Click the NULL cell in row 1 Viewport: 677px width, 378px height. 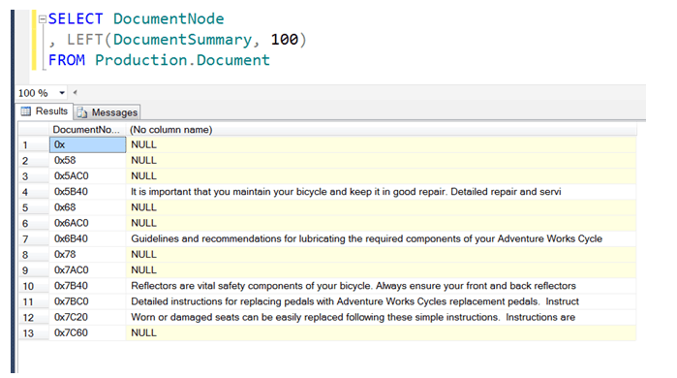coord(382,144)
